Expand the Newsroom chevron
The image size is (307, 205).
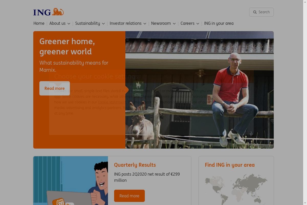pos(174,23)
